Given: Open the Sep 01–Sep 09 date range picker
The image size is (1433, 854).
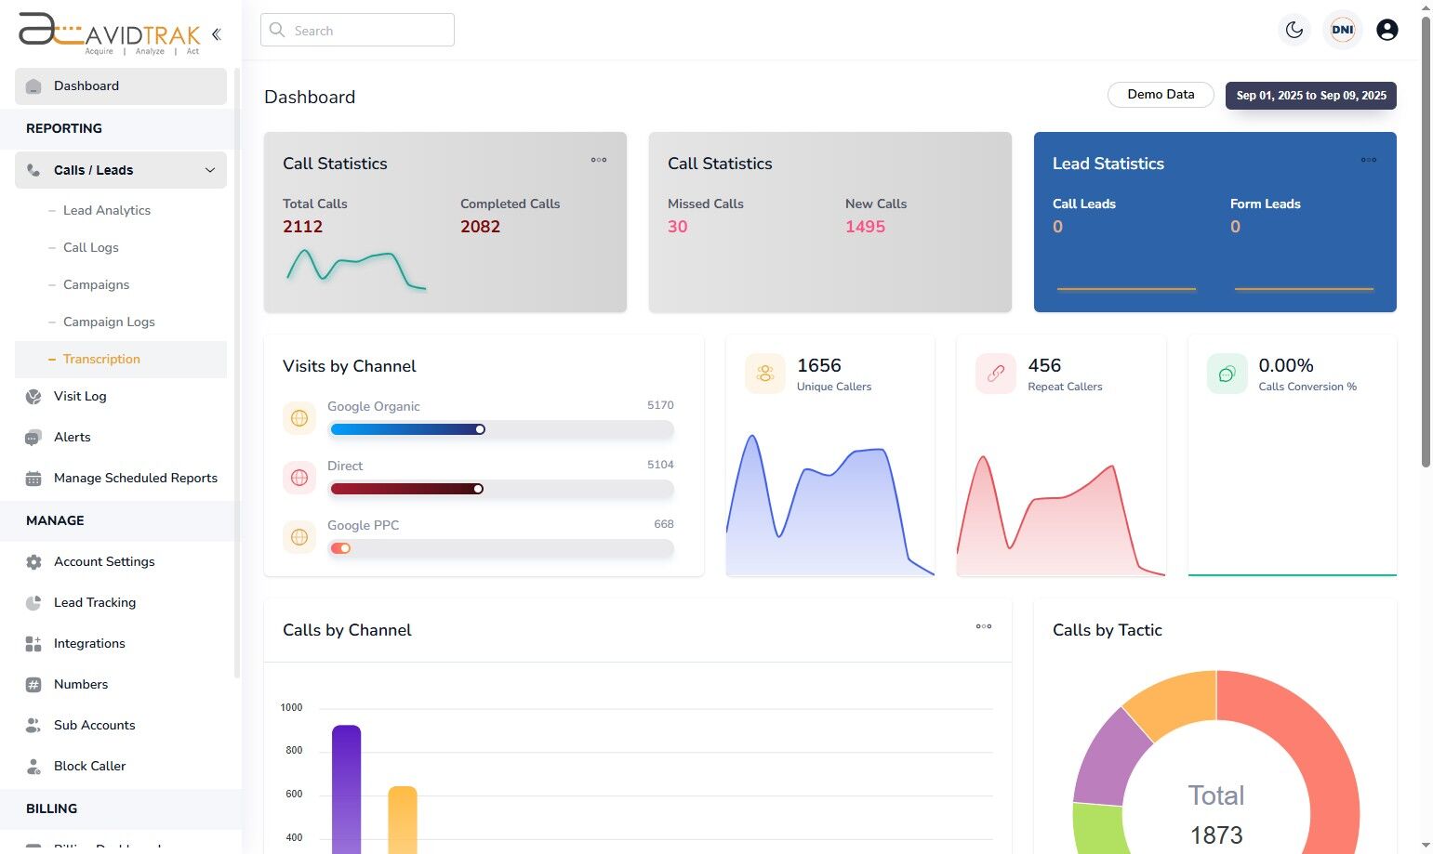Looking at the screenshot, I should click(1311, 96).
